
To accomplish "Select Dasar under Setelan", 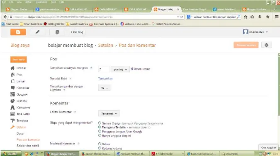I will (x=20, y=134).
